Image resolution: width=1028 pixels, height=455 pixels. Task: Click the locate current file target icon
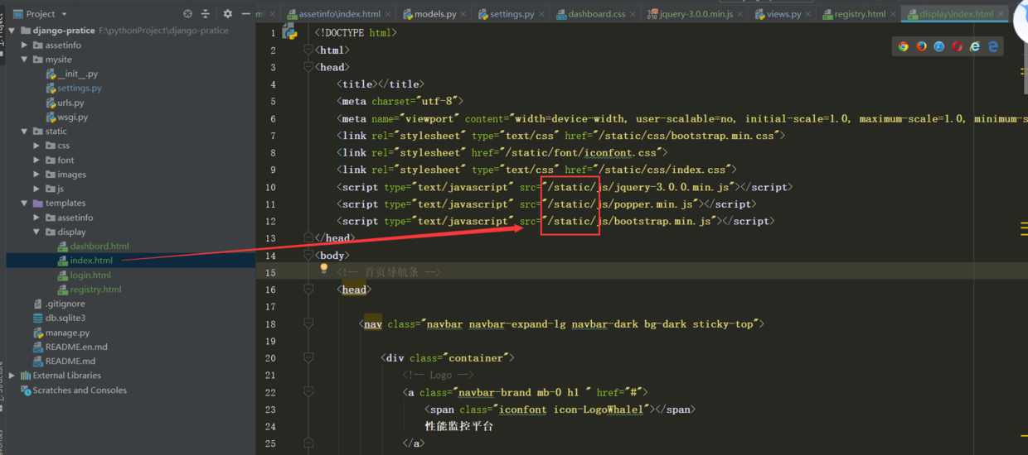pyautogui.click(x=187, y=14)
